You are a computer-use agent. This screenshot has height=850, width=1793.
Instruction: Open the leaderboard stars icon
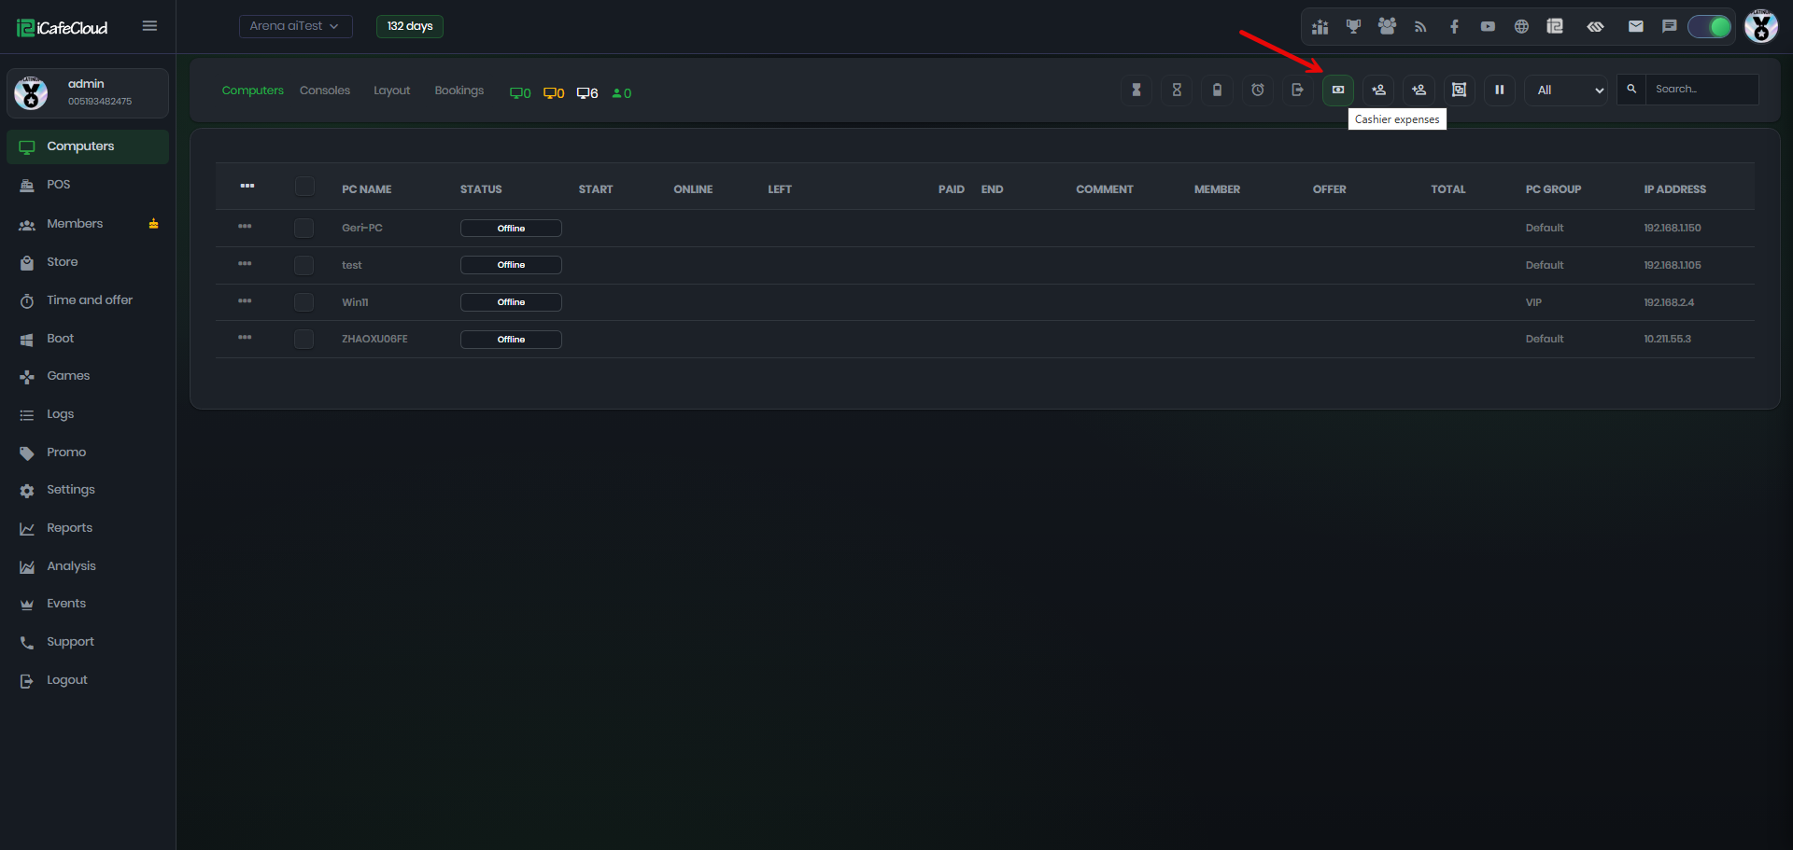coord(1320,26)
